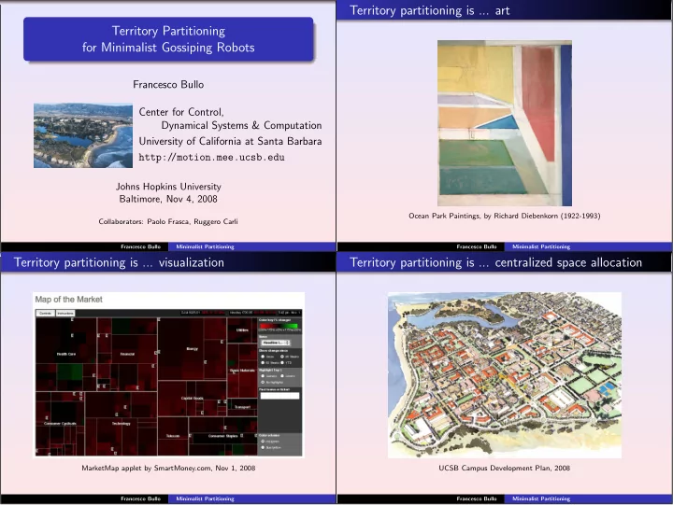
Task: Click 'Francesco Bullo' in the visualization slide footer
Action: 141,498
